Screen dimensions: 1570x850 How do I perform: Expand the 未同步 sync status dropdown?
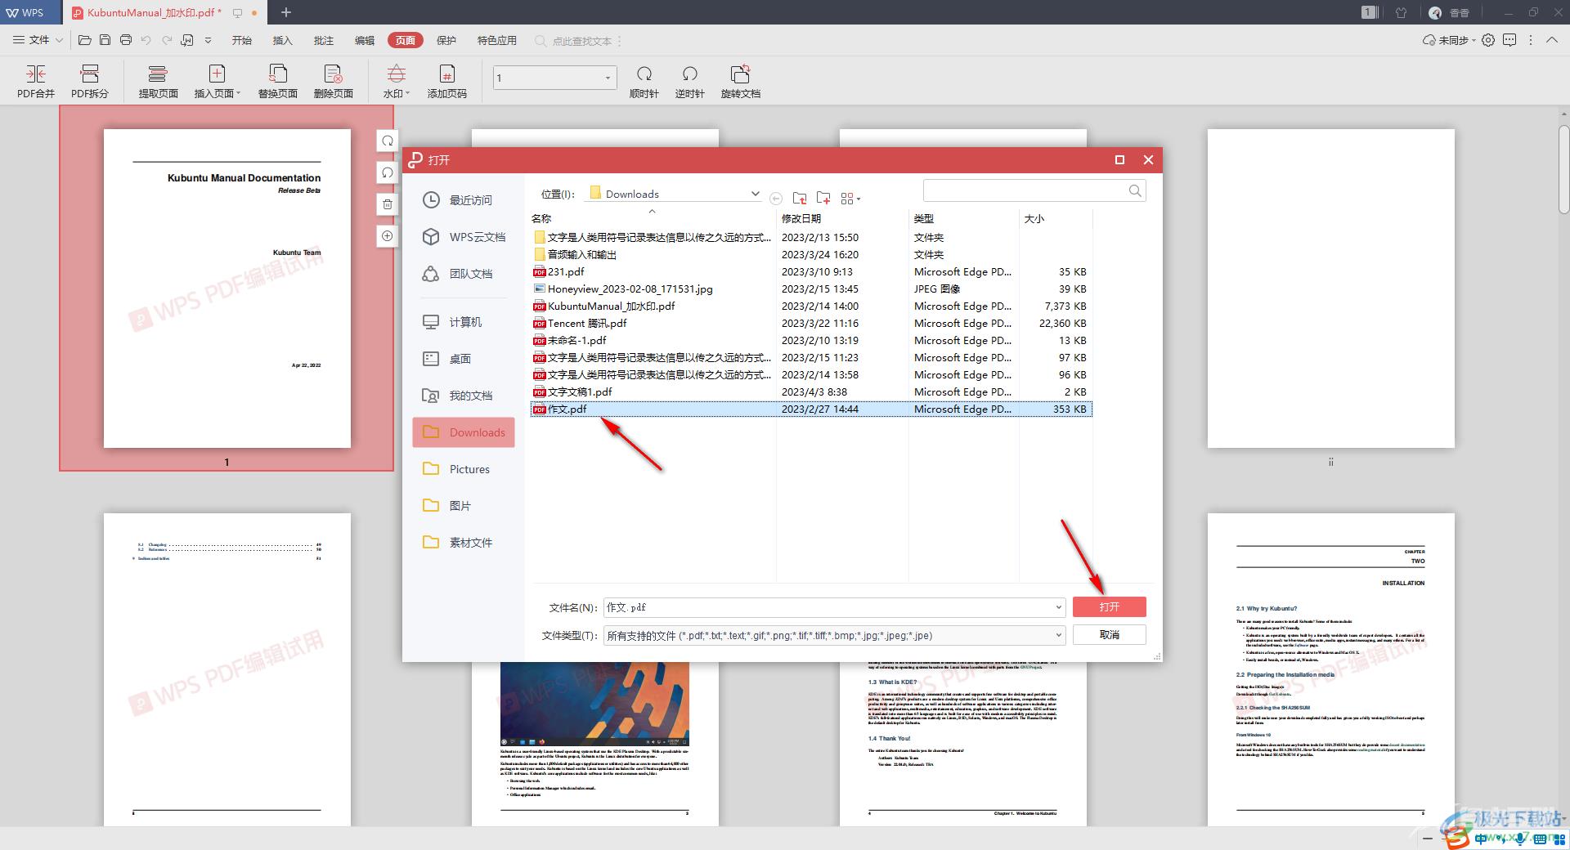tap(1449, 40)
